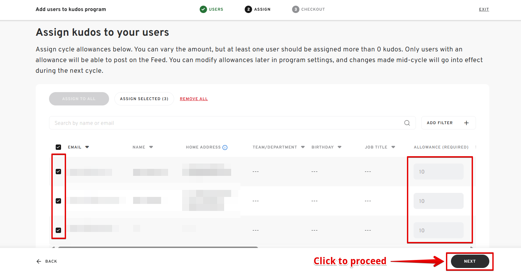Click the search magnifier icon
The height and width of the screenshot is (274, 521).
[407, 123]
